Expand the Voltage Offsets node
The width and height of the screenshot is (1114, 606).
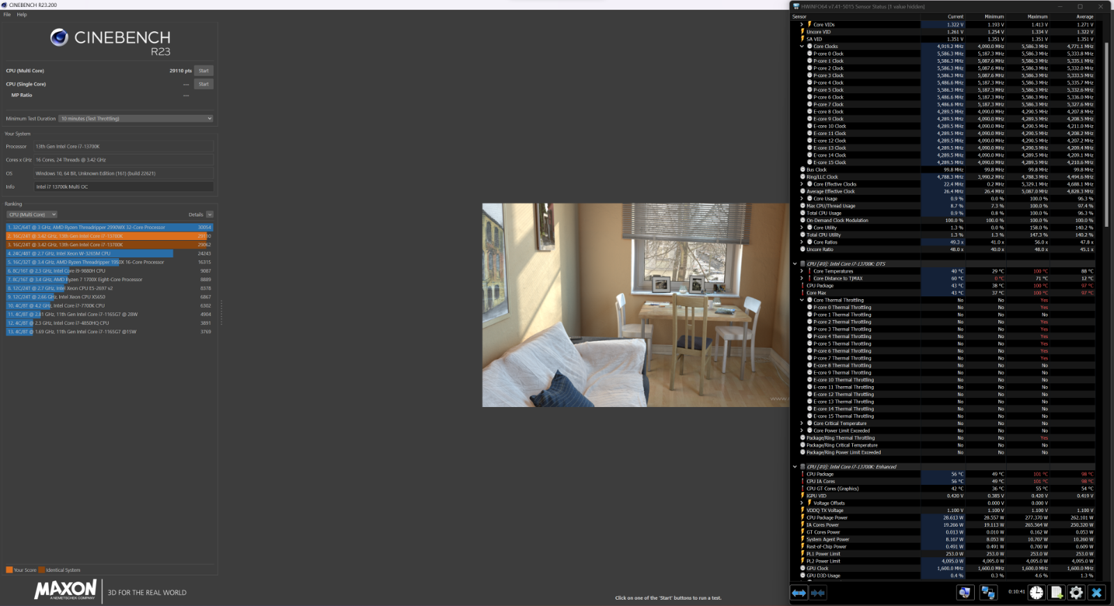pyautogui.click(x=802, y=503)
